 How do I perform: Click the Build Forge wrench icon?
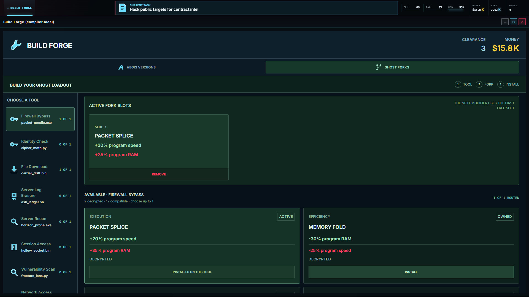16,45
